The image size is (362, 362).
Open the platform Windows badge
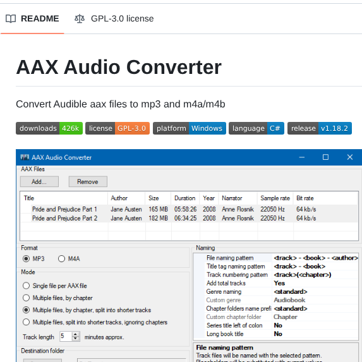[190, 128]
